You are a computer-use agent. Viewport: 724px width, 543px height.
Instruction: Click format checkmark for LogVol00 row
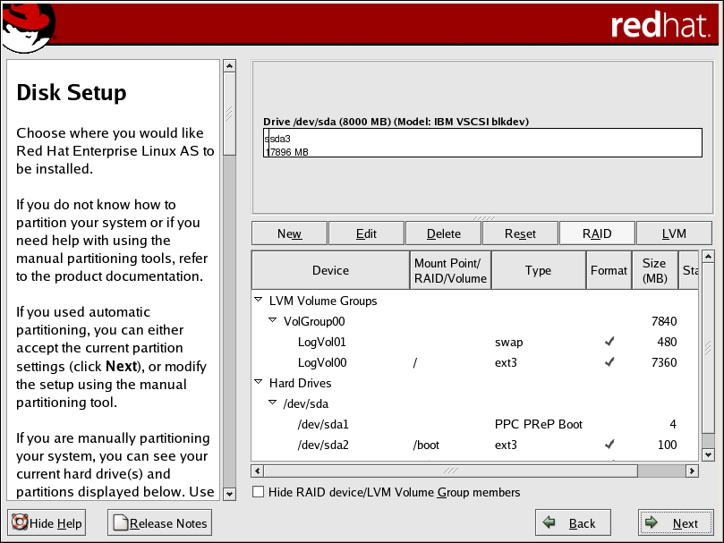609,362
